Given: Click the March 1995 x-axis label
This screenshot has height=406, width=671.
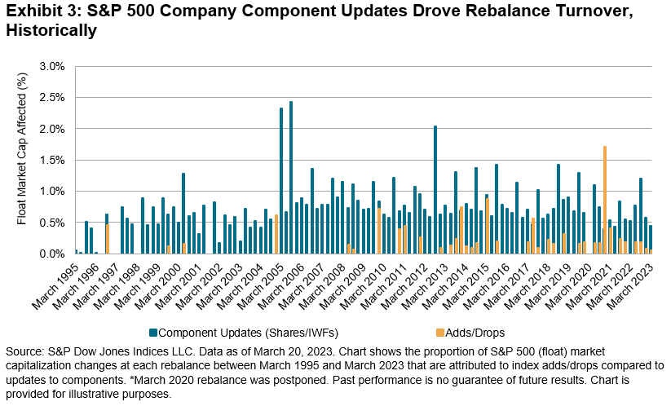Looking at the screenshot, I should point(55,287).
